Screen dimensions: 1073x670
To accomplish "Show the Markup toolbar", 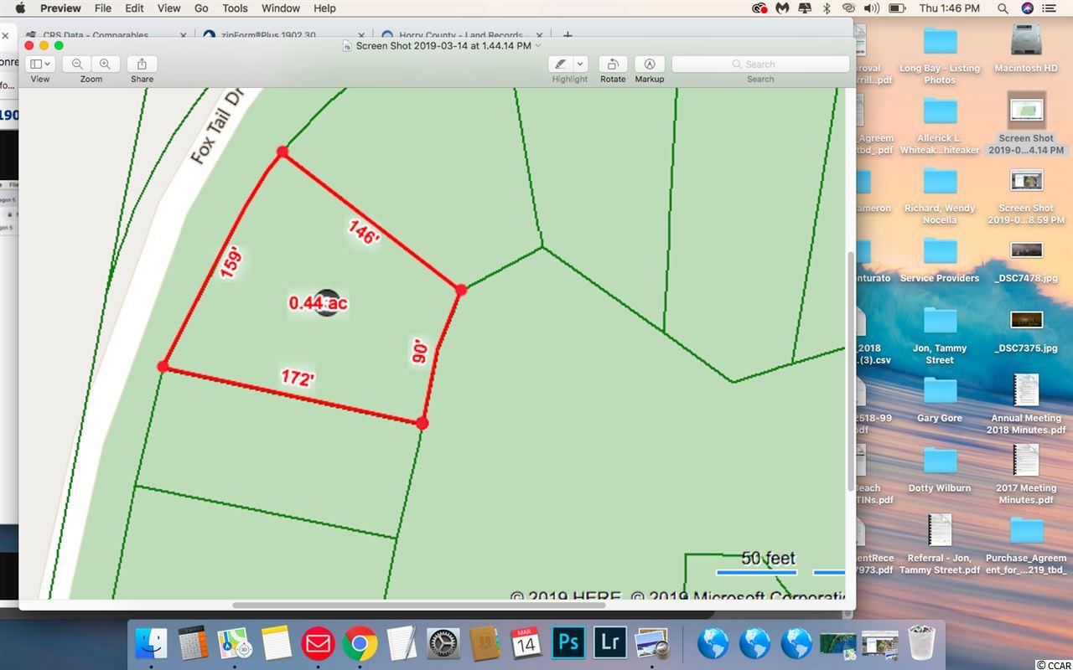I will [649, 64].
